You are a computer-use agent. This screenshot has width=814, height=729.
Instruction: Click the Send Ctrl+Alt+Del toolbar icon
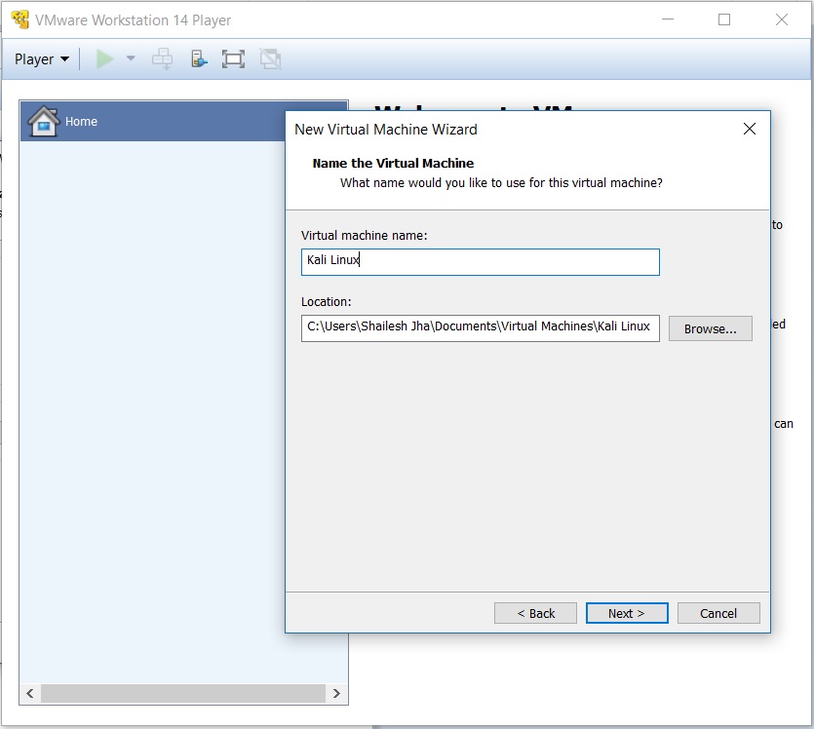point(163,58)
